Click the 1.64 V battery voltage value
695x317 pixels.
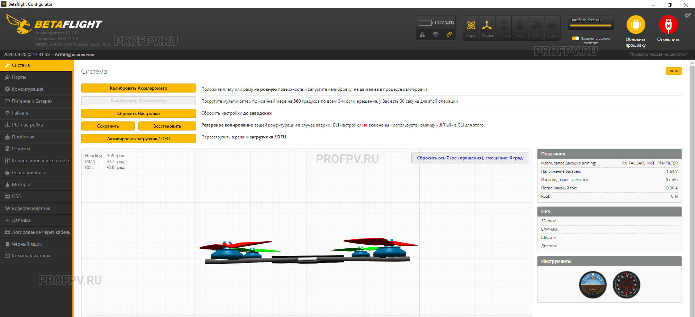672,171
